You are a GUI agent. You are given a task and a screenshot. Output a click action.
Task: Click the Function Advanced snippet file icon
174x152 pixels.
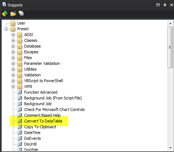(x=20, y=92)
